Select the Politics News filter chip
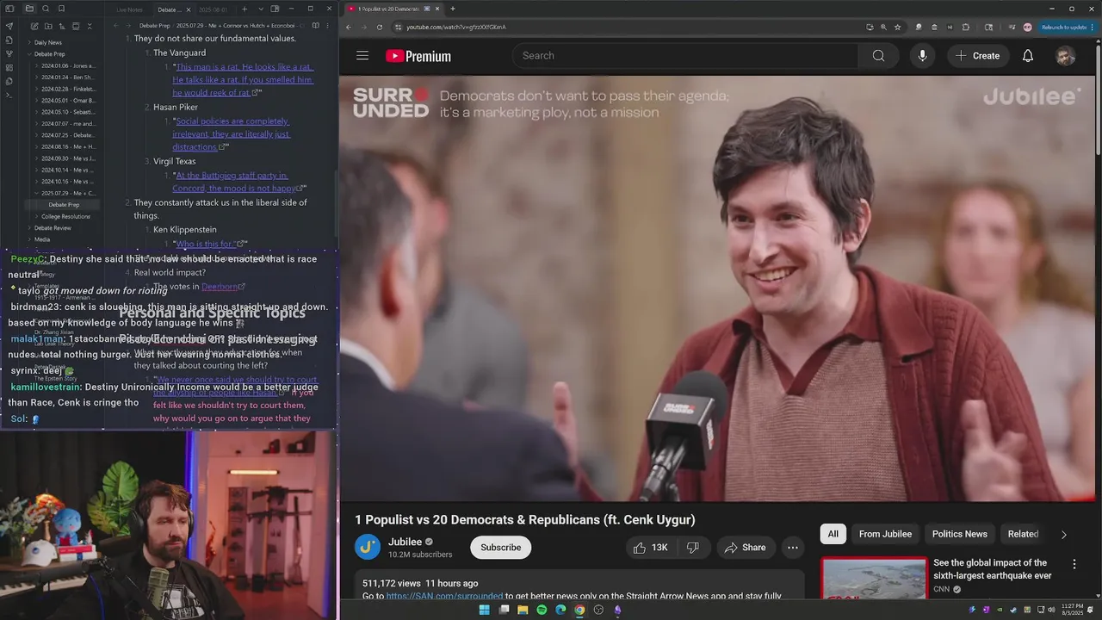The width and height of the screenshot is (1102, 620). point(959,534)
